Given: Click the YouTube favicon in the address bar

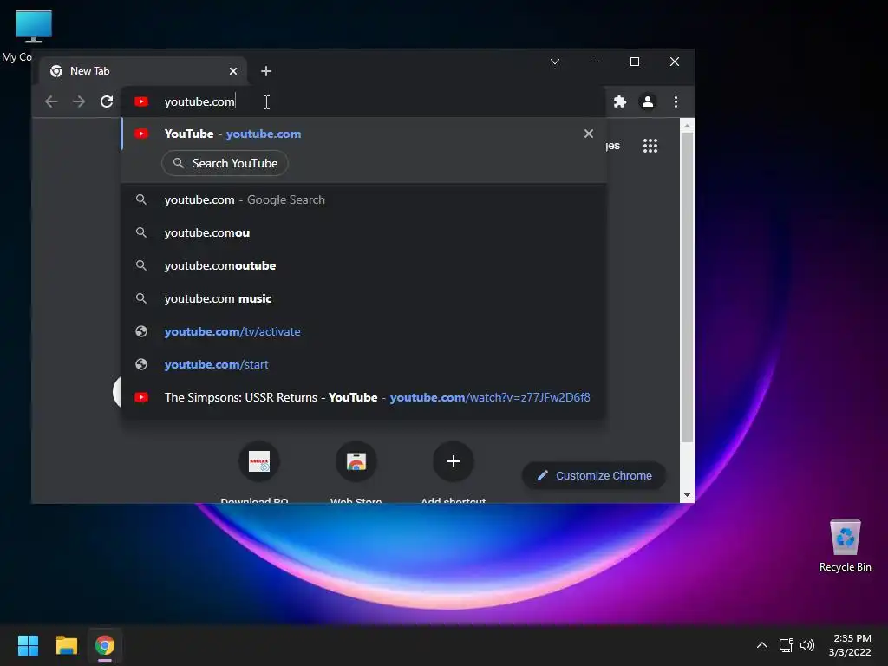Looking at the screenshot, I should [141, 101].
